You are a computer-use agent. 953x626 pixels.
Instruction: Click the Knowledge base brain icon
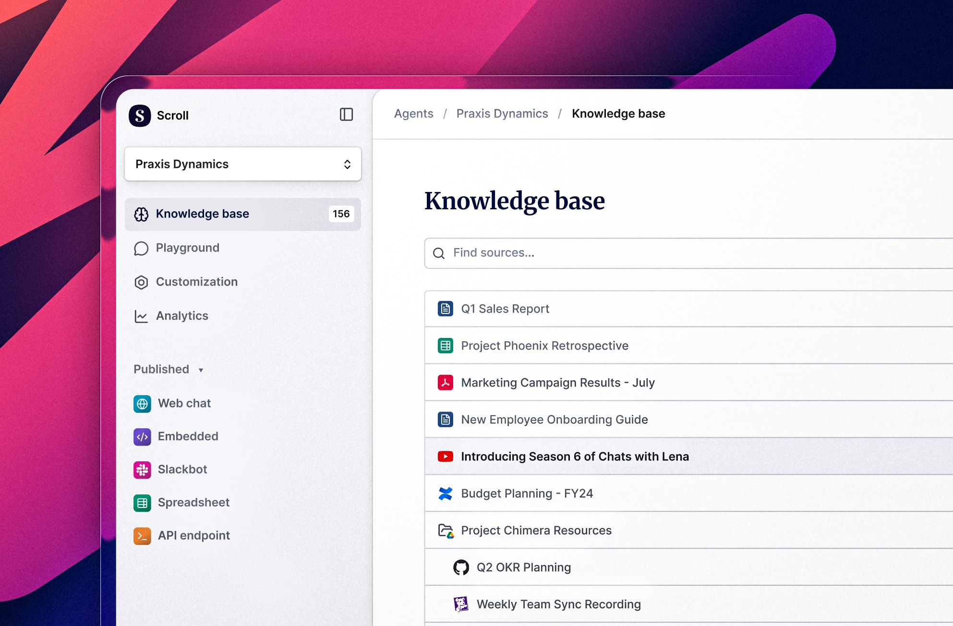pyautogui.click(x=141, y=214)
